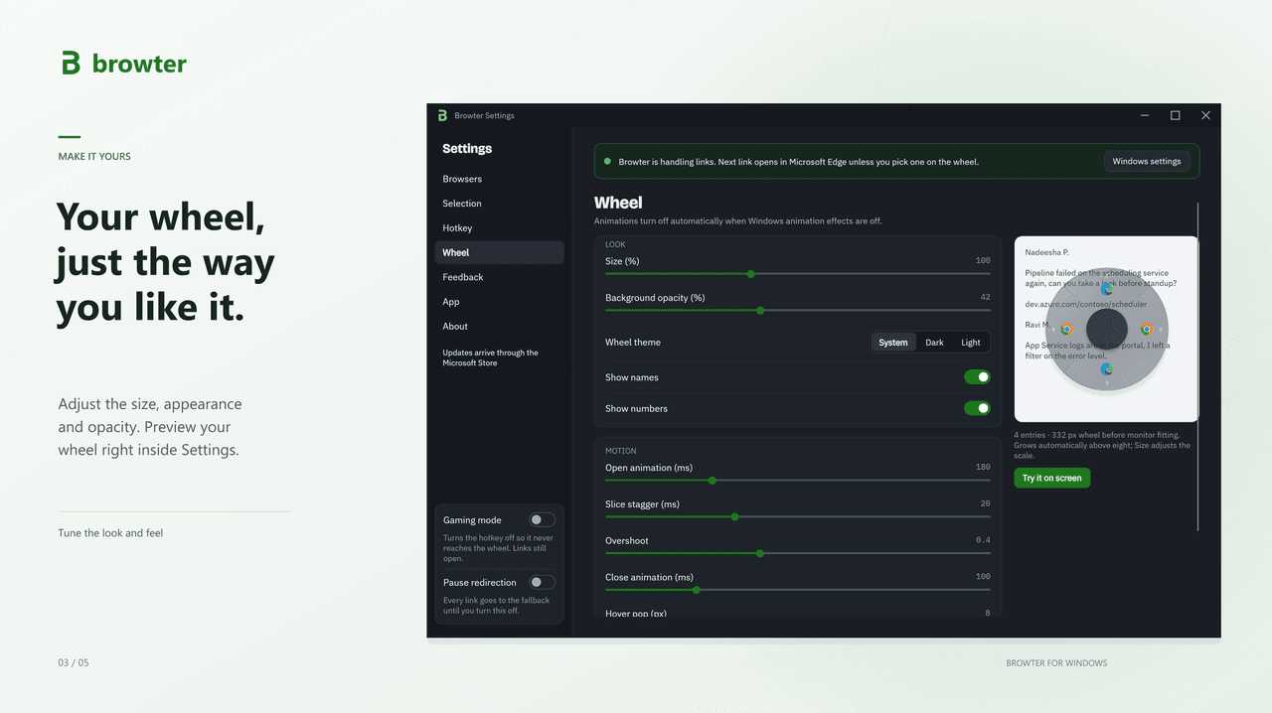Set wheel theme to Dark
1272x713 pixels.
click(935, 343)
